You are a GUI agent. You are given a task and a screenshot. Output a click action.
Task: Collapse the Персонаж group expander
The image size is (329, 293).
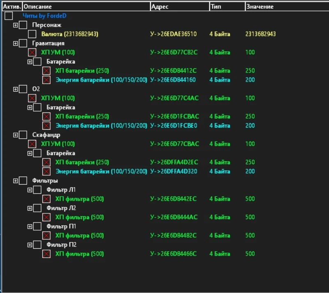point(16,25)
